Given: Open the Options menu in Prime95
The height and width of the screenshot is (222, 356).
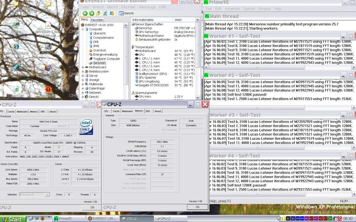Looking at the screenshot, I should [249, 9].
